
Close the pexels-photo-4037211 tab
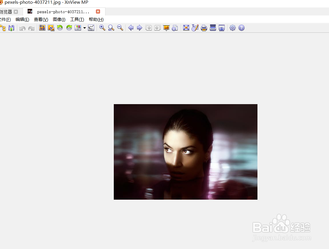pos(98,11)
